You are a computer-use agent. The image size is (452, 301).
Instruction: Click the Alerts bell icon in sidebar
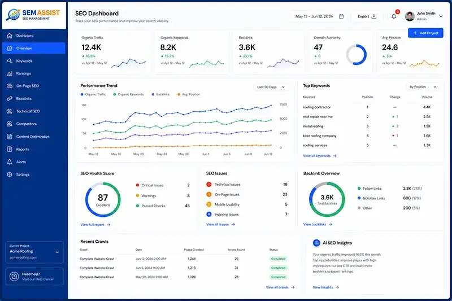(x=10, y=162)
